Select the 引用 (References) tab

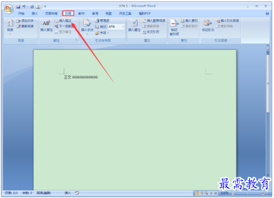point(68,14)
